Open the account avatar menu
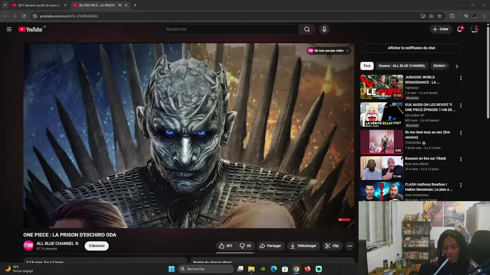 (474, 29)
